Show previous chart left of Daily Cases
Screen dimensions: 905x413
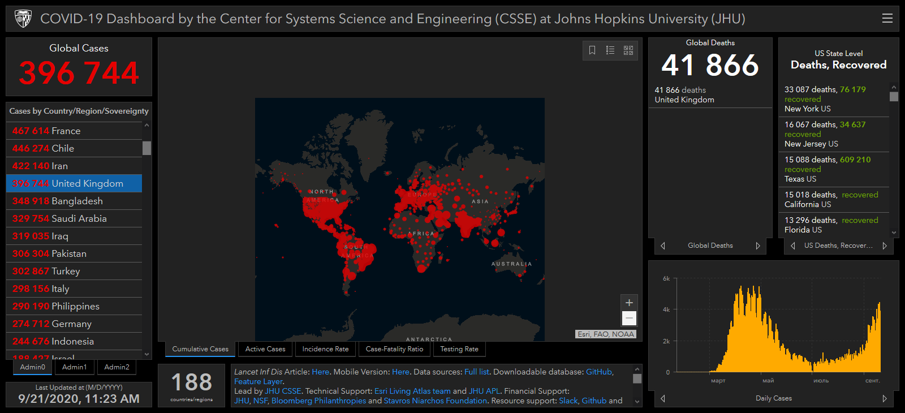click(x=663, y=398)
